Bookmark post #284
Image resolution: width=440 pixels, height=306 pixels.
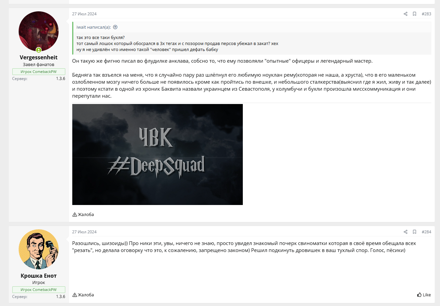point(414,232)
